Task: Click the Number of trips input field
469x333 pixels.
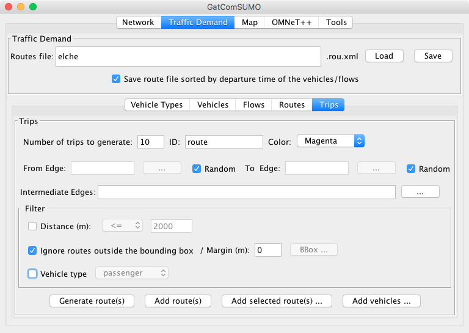Action: click(x=151, y=142)
